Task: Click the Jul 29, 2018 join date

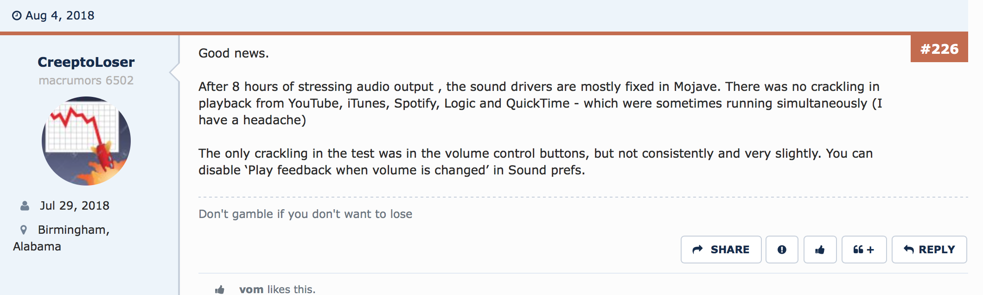Action: click(x=75, y=206)
